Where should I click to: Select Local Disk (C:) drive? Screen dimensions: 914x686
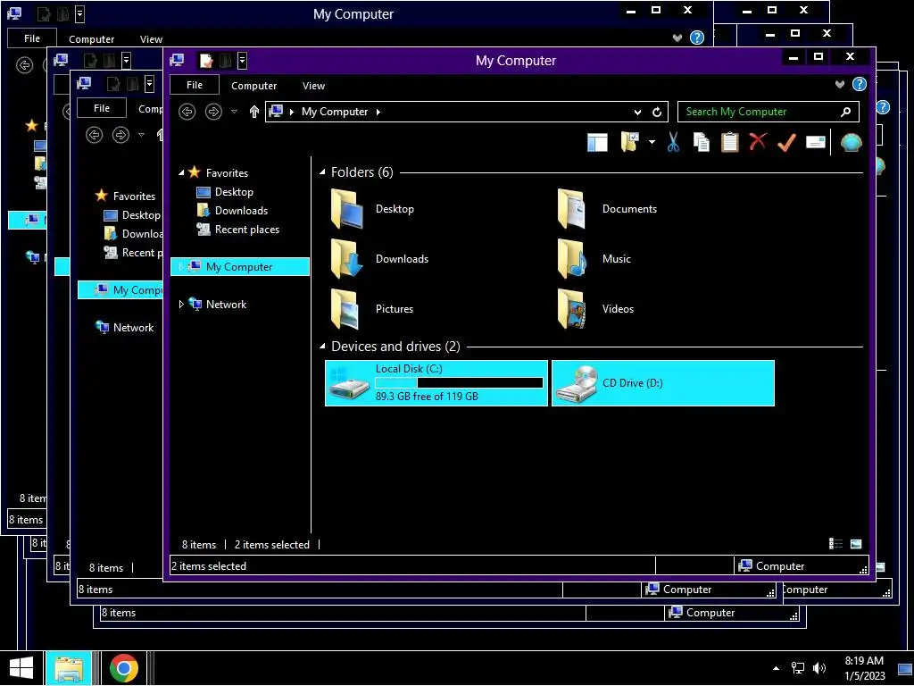point(436,382)
